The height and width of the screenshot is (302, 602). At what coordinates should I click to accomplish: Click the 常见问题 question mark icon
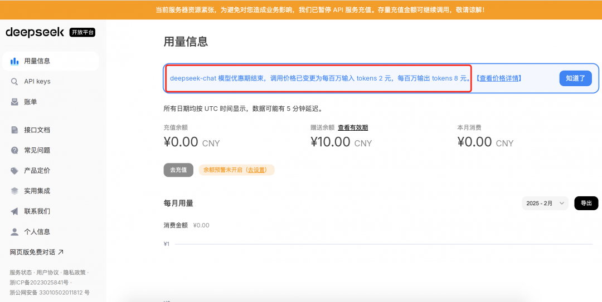pos(14,150)
